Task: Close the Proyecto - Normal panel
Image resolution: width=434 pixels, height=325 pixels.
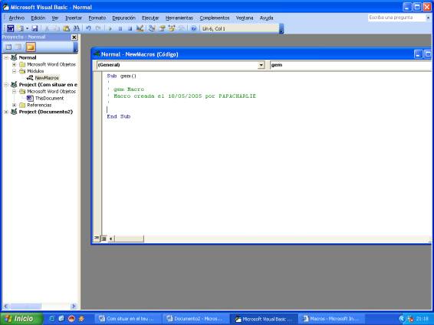Action: (x=74, y=37)
